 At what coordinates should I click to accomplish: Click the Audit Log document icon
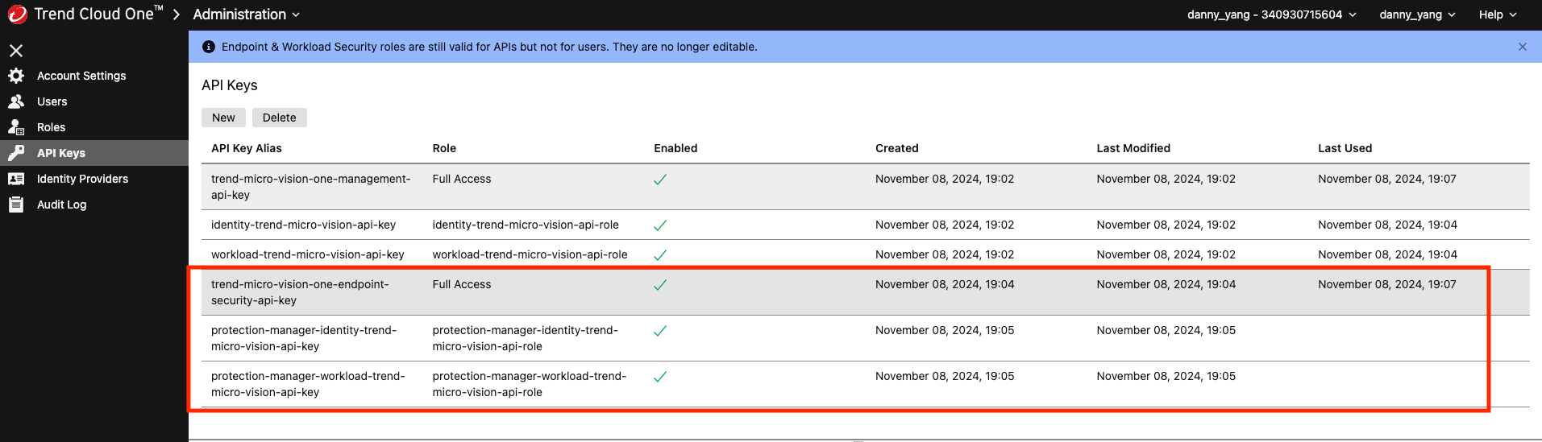[x=16, y=204]
